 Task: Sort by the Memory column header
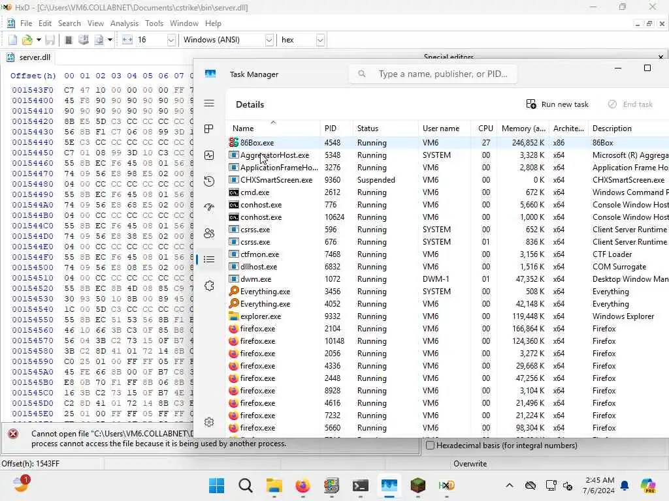[x=523, y=129]
